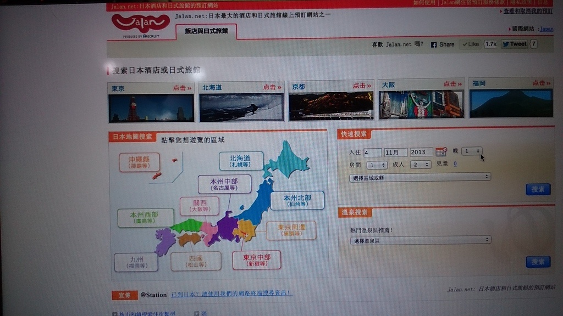Open the 東京 destination thumbnail
Screen dimensions: 563x316
pos(151,109)
